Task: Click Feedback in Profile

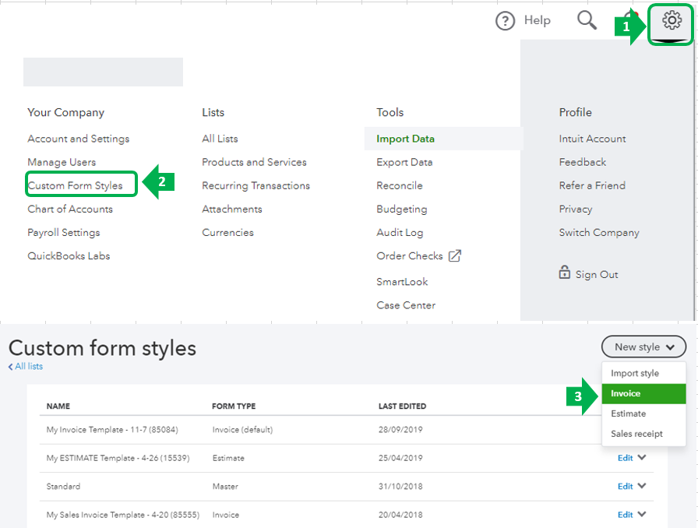Action: point(583,162)
